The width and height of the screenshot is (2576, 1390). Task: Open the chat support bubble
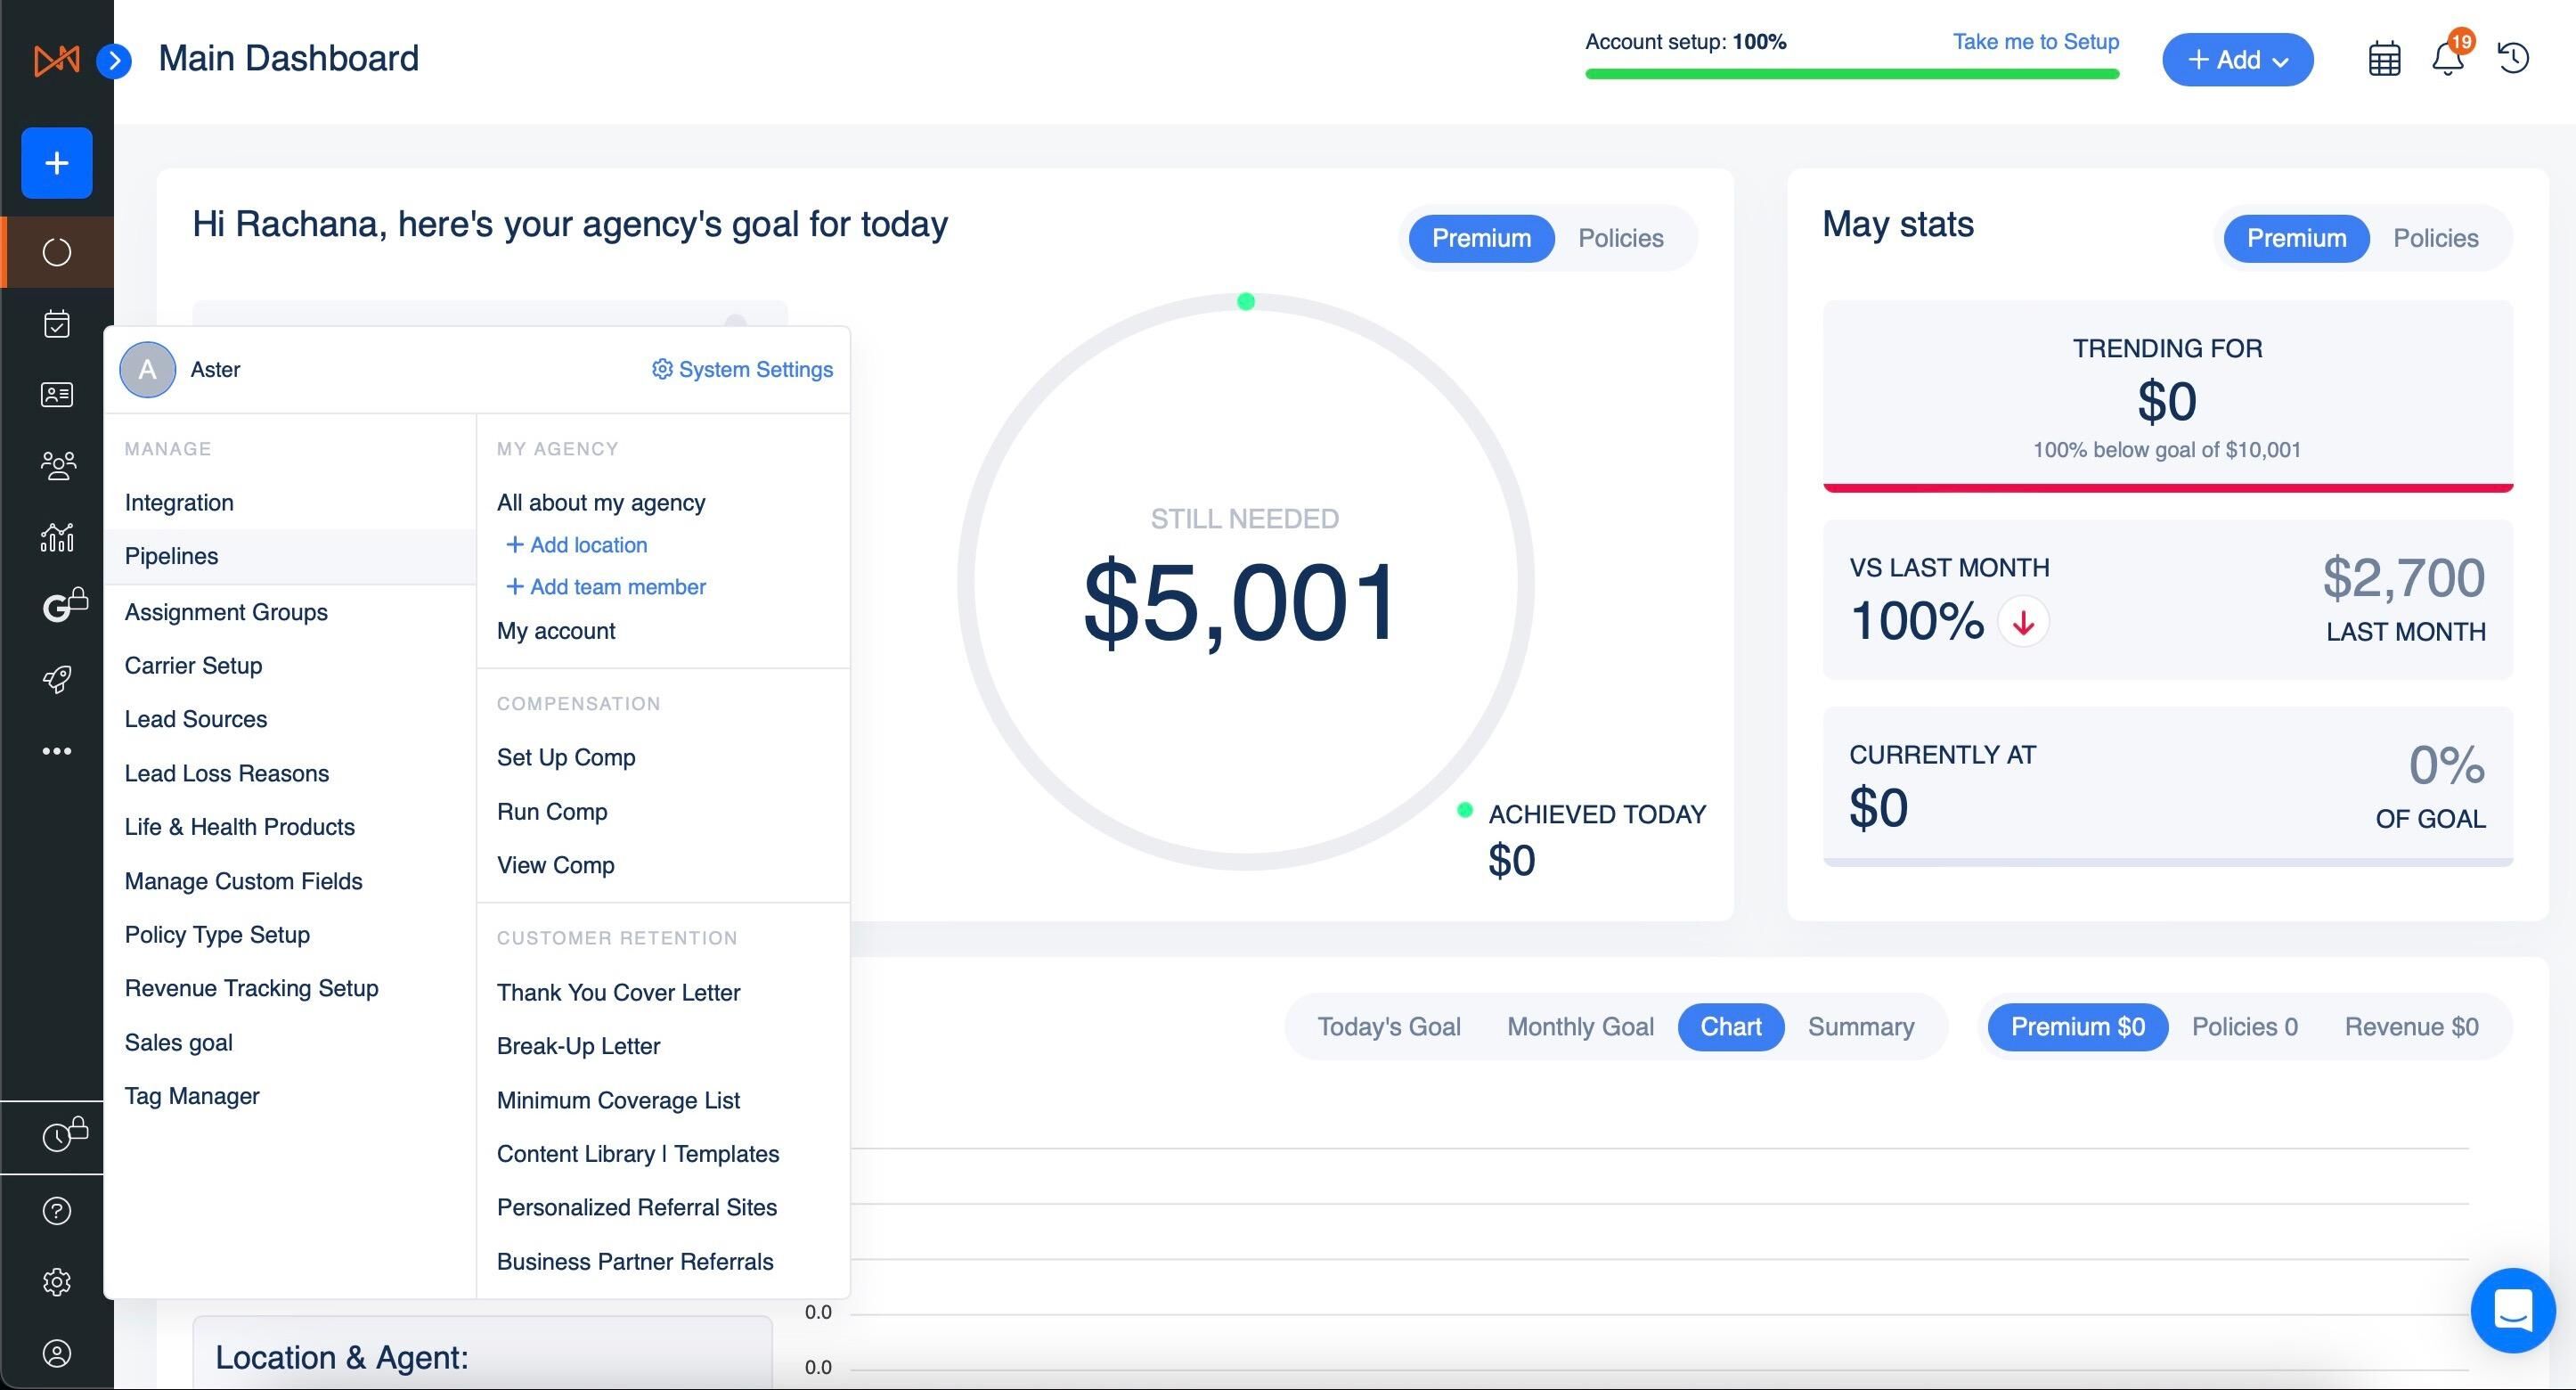[x=2512, y=1310]
